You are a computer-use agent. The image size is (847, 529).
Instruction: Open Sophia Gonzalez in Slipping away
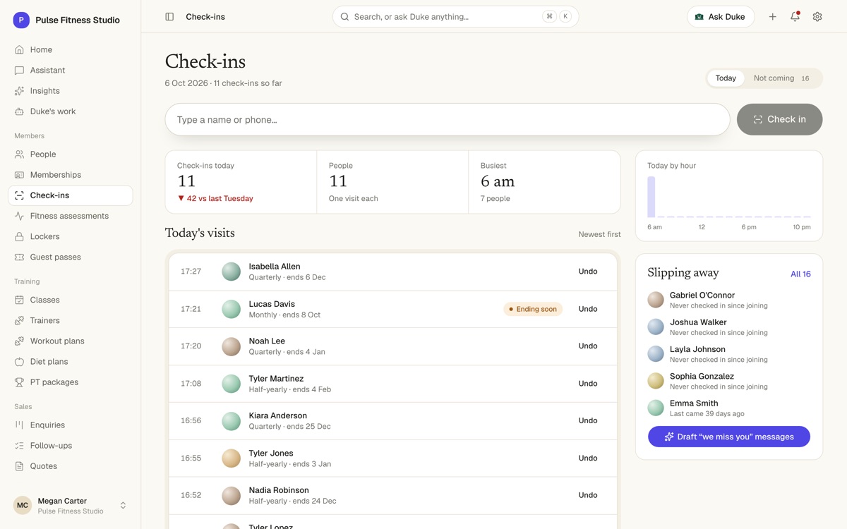click(729, 381)
